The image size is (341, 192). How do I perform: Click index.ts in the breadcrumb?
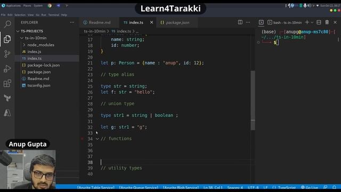click(121, 31)
